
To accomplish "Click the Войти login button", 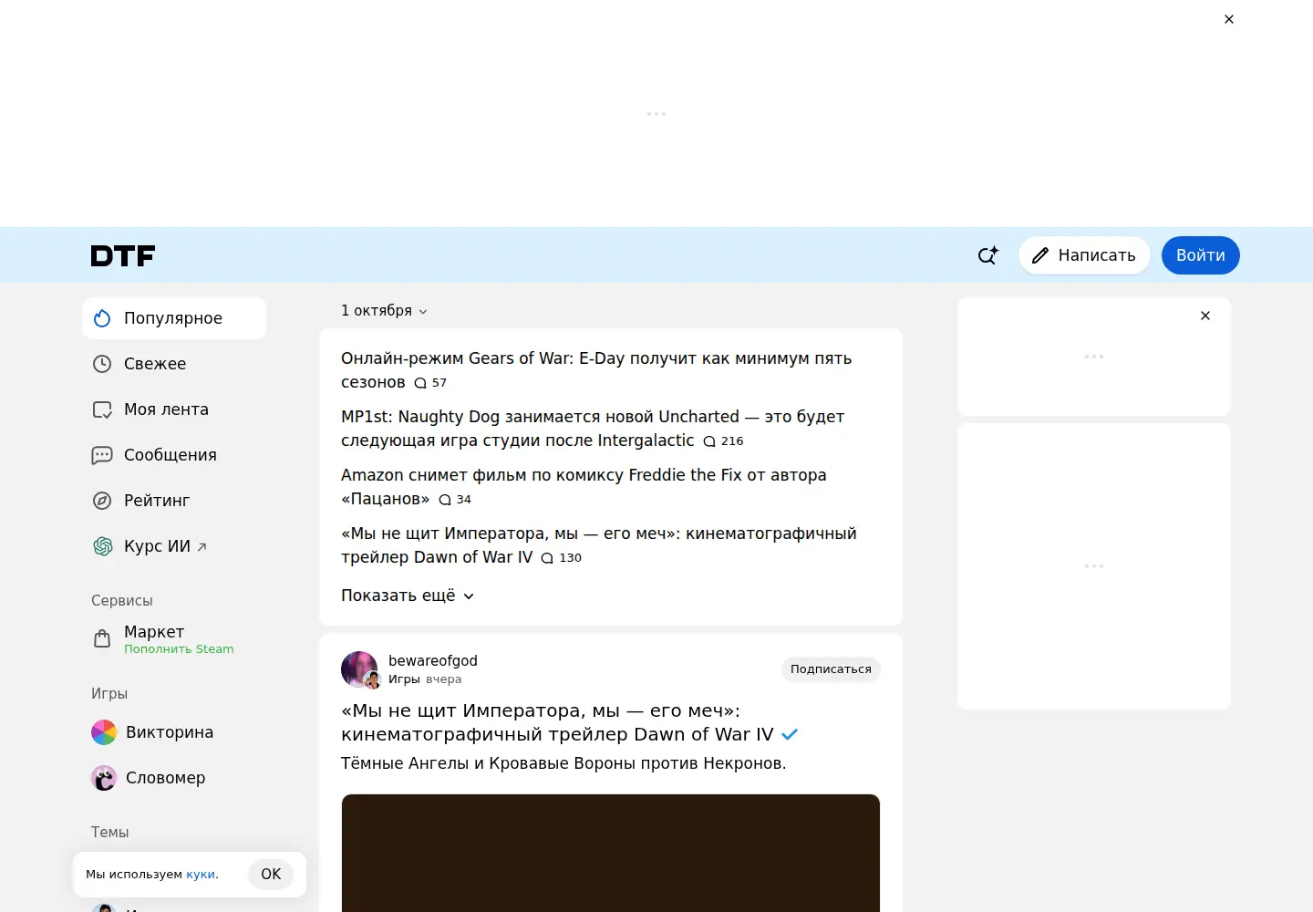I will tap(1200, 255).
